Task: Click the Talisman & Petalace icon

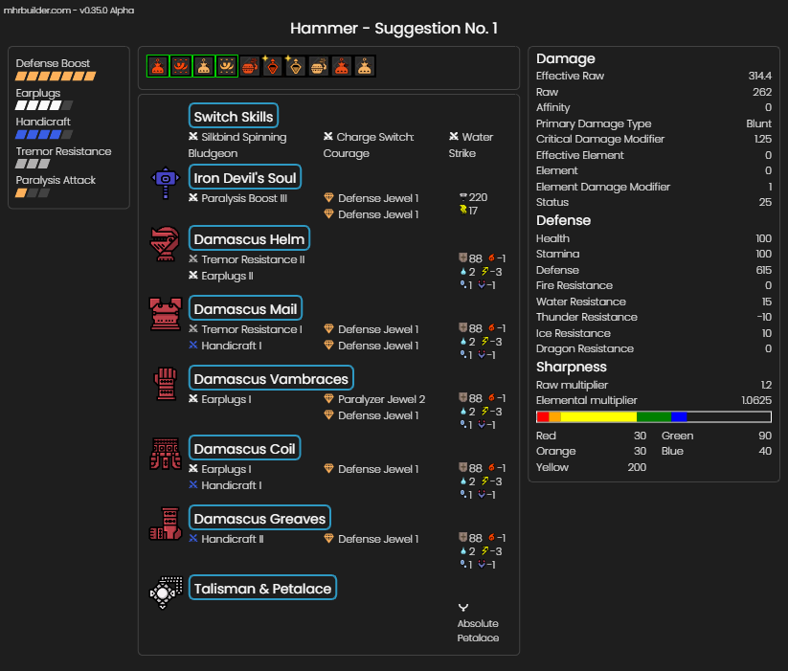Action: (166, 593)
